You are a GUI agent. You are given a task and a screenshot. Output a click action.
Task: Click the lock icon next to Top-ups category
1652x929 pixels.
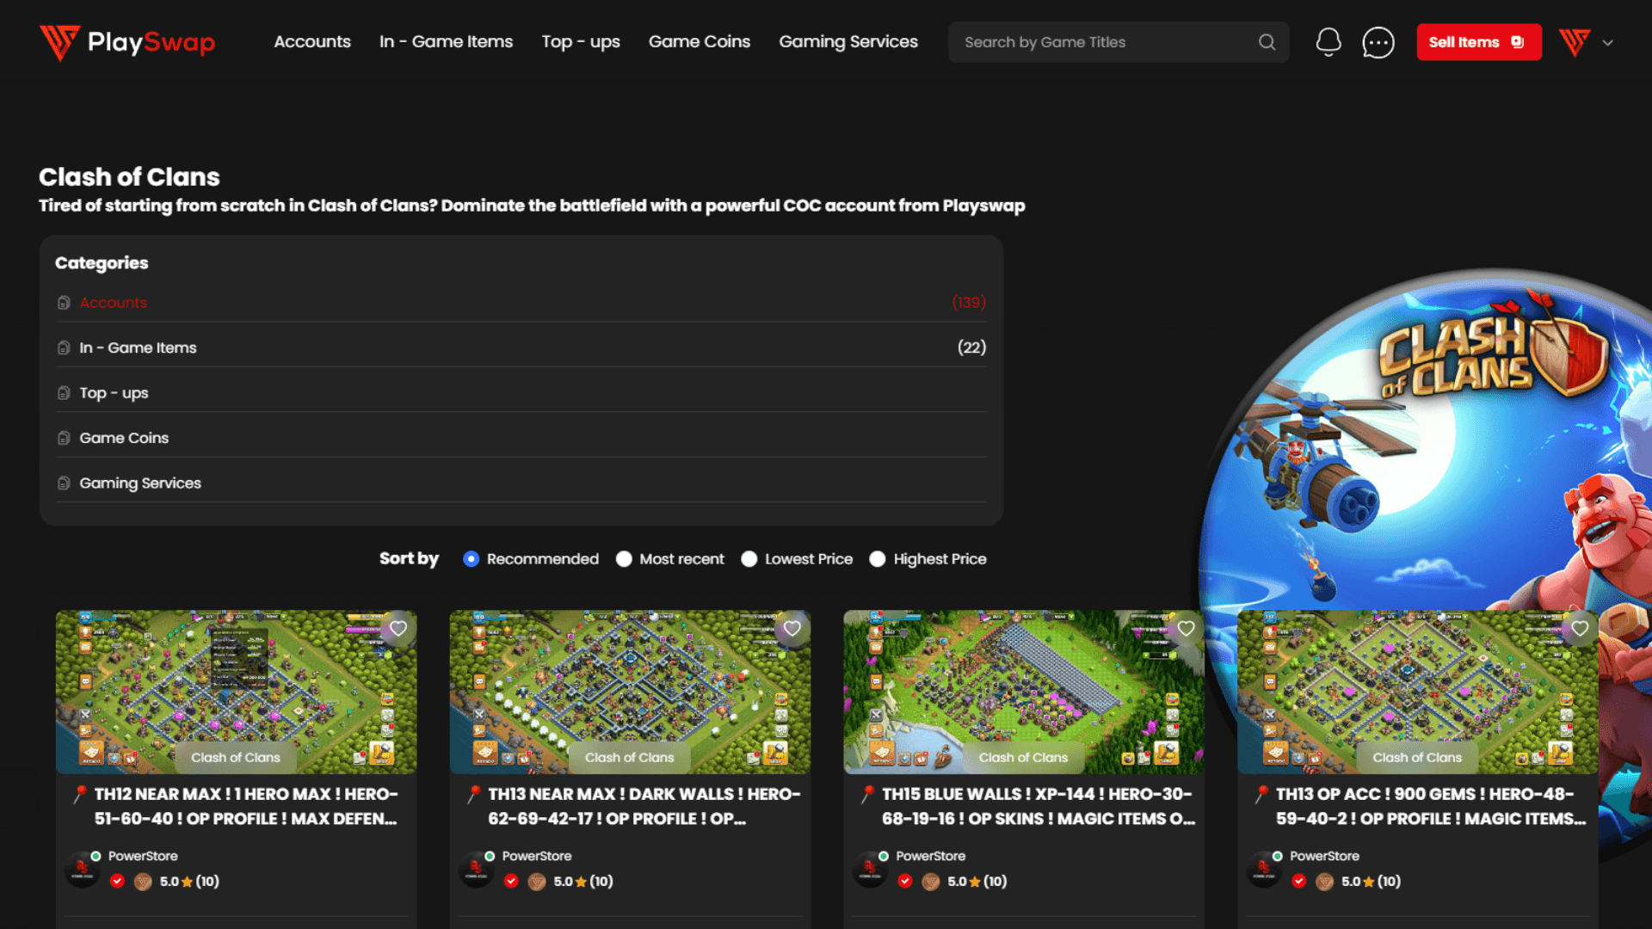[x=64, y=391]
